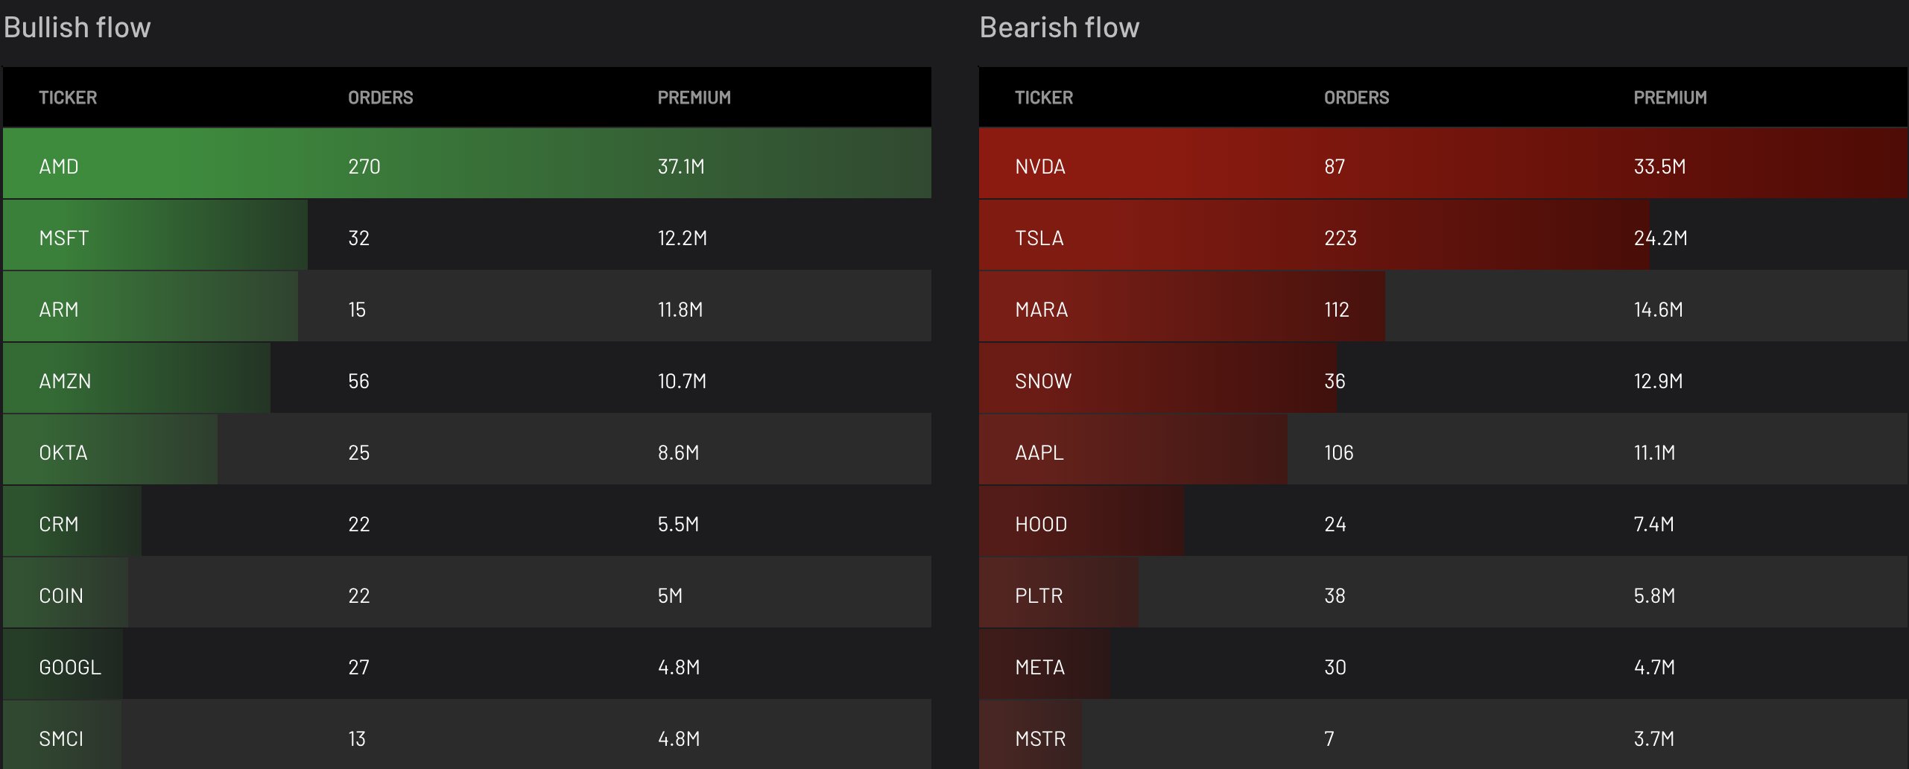Select the GOOGL ticker

point(70,667)
